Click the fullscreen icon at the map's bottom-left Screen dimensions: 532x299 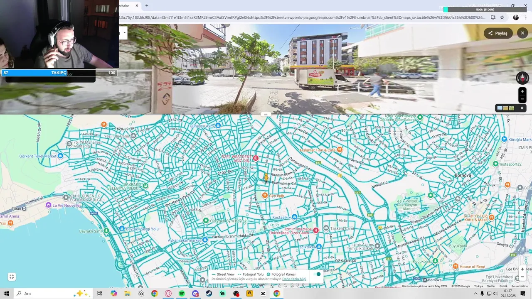12,277
